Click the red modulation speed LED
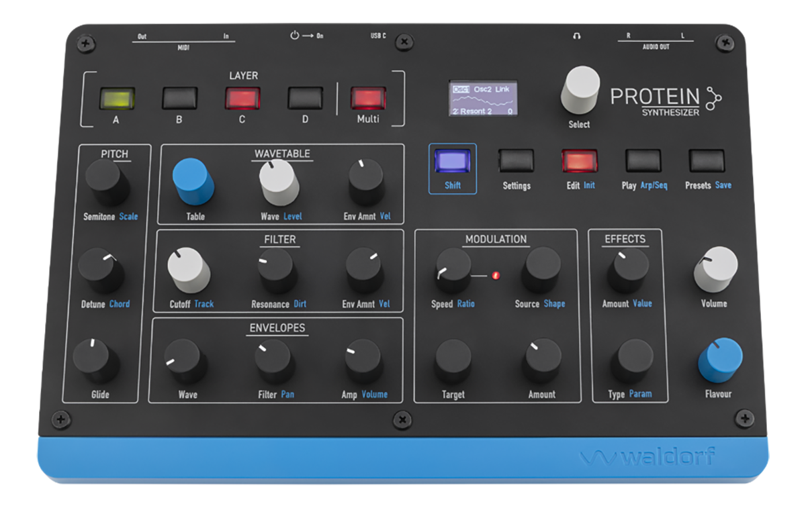Viewport: 806px width, 508px height. (x=497, y=275)
